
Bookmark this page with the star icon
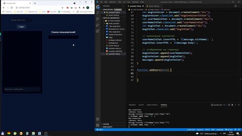click(x=62, y=8)
